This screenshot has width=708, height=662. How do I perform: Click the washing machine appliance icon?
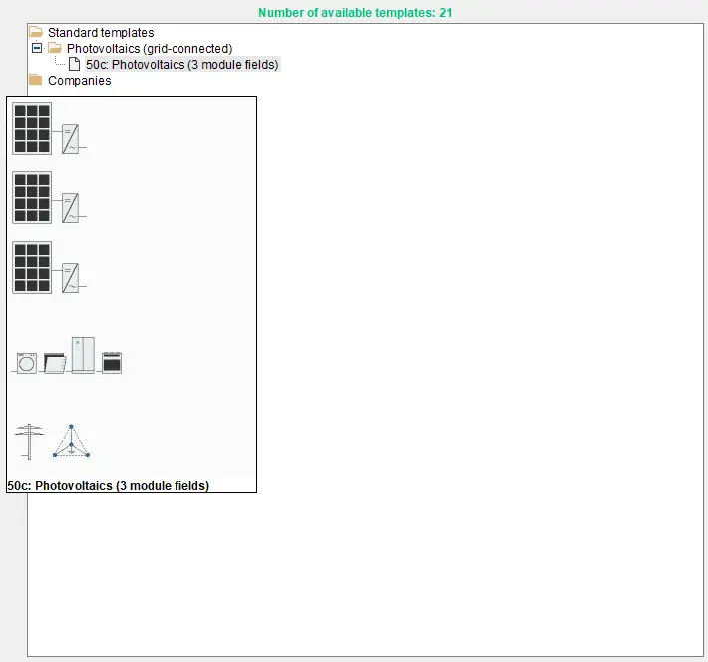click(x=27, y=363)
